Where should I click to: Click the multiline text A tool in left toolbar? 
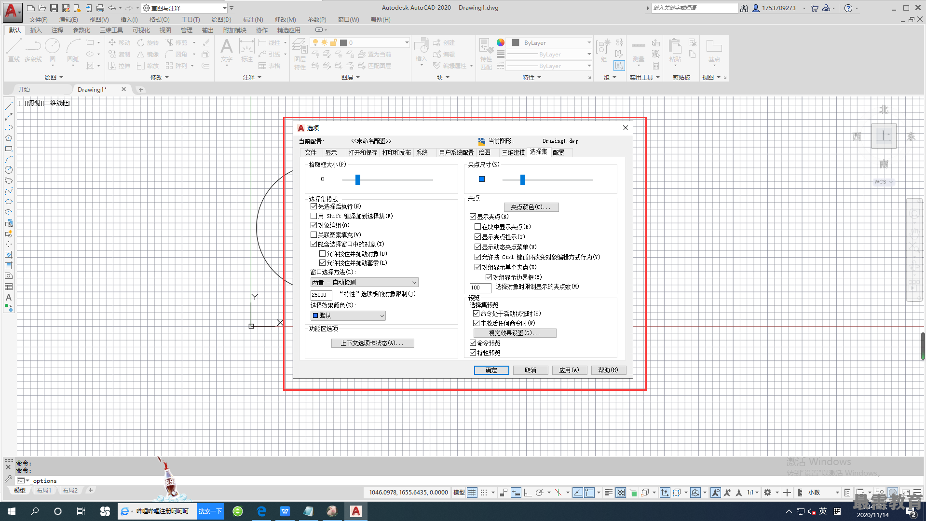[x=9, y=297]
